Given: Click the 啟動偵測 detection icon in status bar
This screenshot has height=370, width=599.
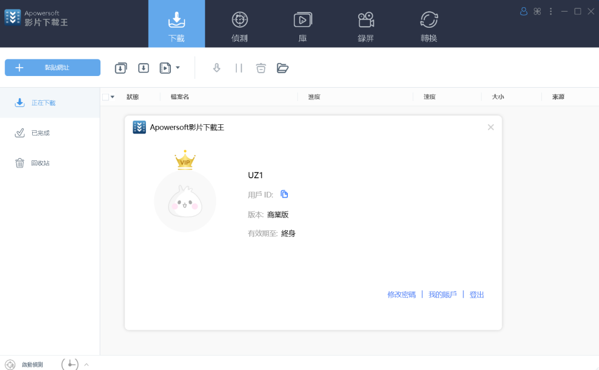Looking at the screenshot, I should pyautogui.click(x=11, y=364).
